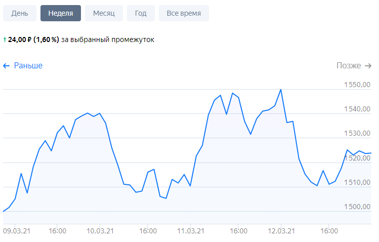Click the 09.03.21 date axis label
379x242 pixels.
17,231
